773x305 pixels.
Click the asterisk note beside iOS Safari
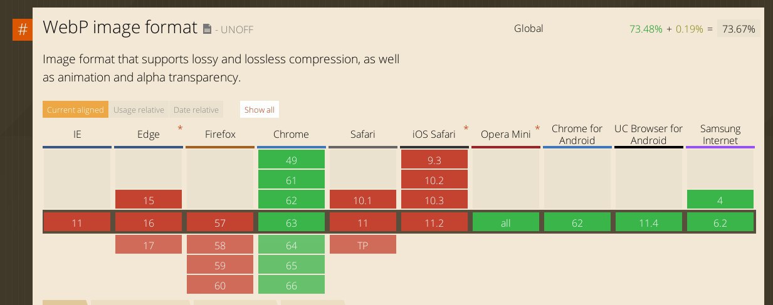(x=466, y=128)
